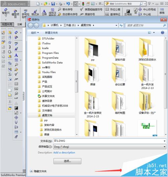Click the New Folder (新建文件夹) button
Image resolution: width=168 pixels, height=177 pixels.
pos(51,33)
